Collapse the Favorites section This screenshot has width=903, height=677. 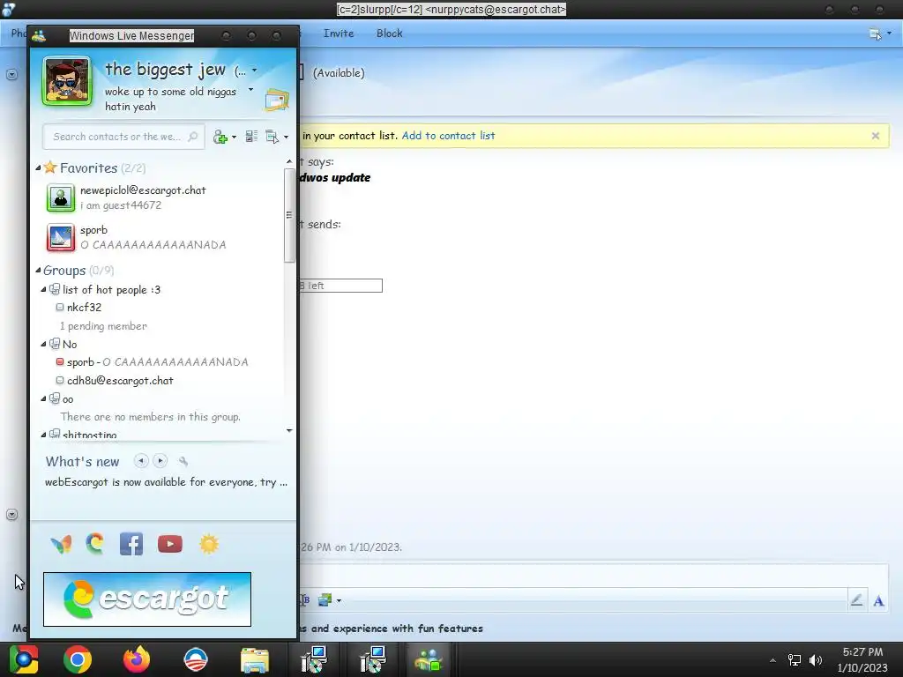[x=38, y=168]
